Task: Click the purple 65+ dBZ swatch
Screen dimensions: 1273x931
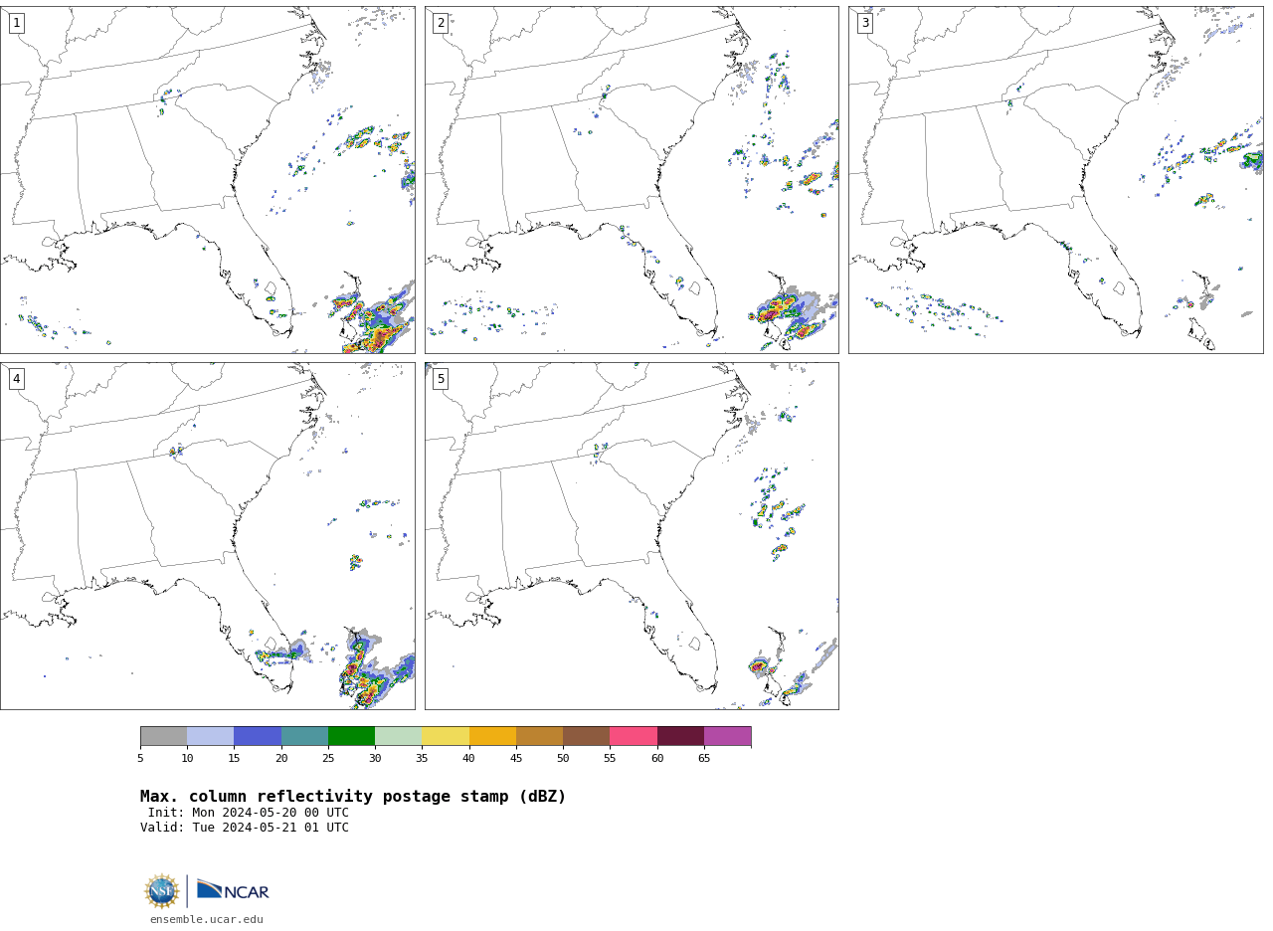Action: [727, 736]
